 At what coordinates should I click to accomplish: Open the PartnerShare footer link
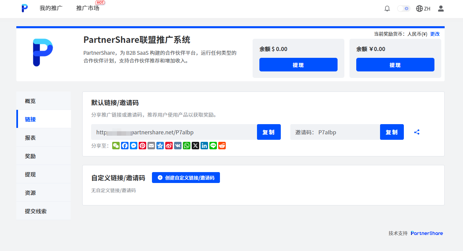(x=427, y=233)
